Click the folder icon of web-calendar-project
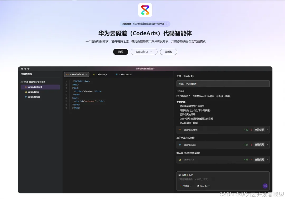Image resolution: width=285 pixels, height=199 pixels. pos(22,82)
